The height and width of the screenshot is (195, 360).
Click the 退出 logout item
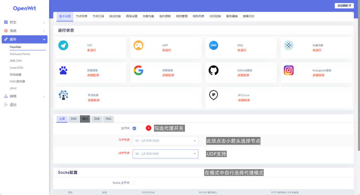click(13, 105)
